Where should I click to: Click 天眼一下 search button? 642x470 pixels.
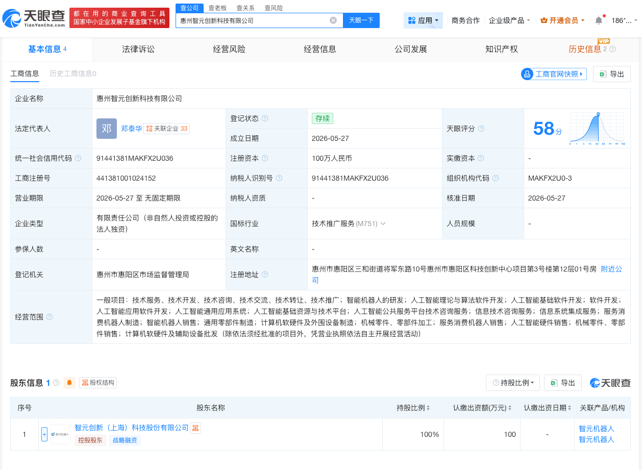[361, 20]
